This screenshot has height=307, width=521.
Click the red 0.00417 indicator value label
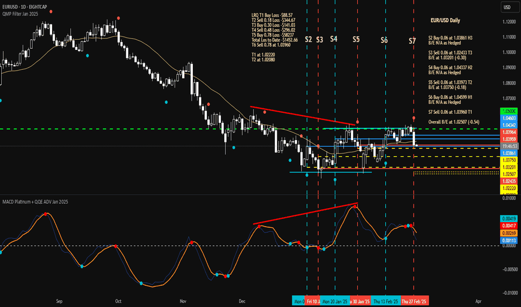tap(509, 226)
